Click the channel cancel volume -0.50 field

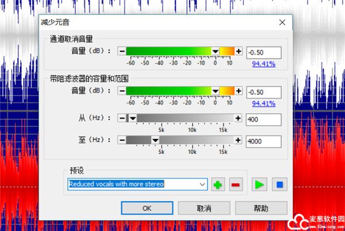point(264,52)
